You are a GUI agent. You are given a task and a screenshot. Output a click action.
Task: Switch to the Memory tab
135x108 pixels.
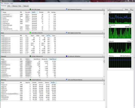click(x=15, y=6)
